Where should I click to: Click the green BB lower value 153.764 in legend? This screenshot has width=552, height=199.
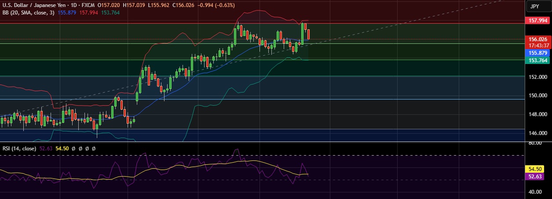pos(110,12)
